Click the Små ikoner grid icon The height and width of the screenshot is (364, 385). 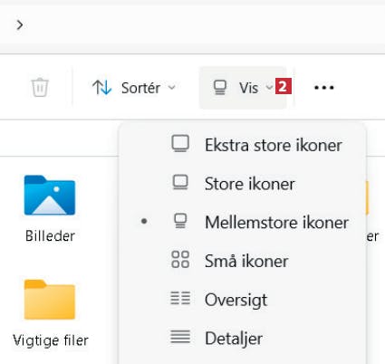180,260
